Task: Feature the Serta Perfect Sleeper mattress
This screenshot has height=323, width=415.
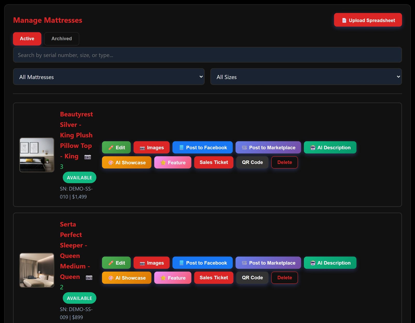Action: click(173, 278)
